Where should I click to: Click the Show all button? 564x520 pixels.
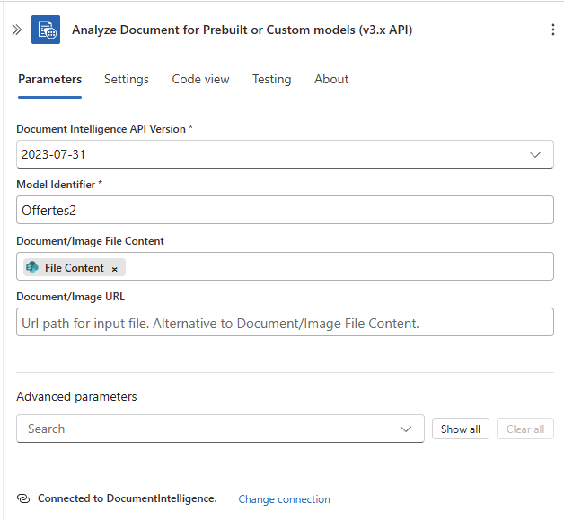(461, 429)
